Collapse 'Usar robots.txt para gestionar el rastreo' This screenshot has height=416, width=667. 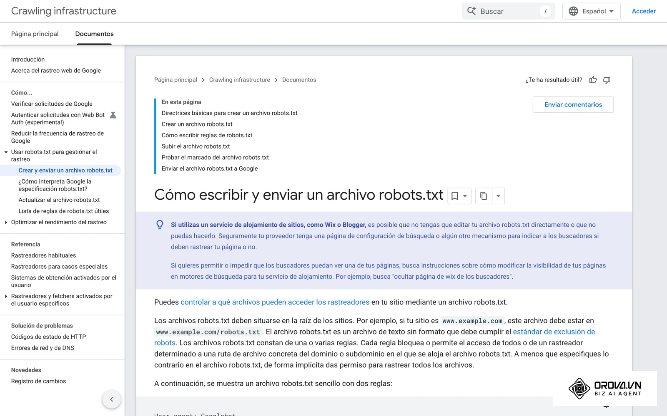click(6, 152)
